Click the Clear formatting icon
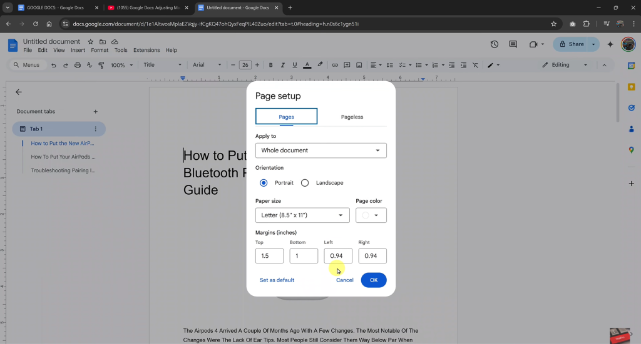 (476, 65)
